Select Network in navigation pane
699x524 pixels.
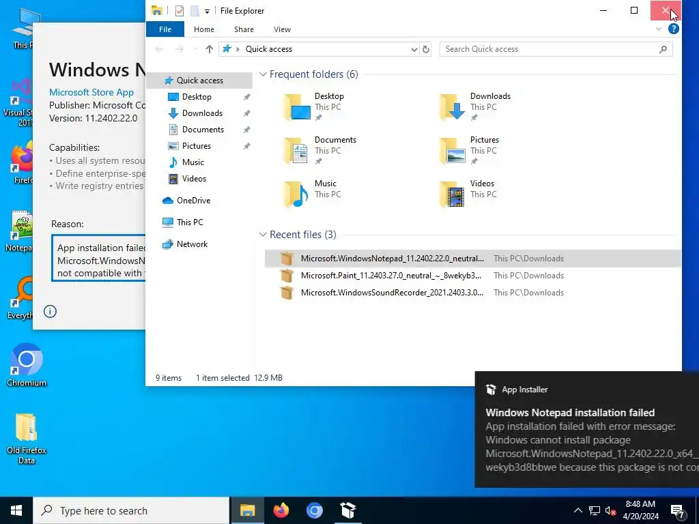192,244
